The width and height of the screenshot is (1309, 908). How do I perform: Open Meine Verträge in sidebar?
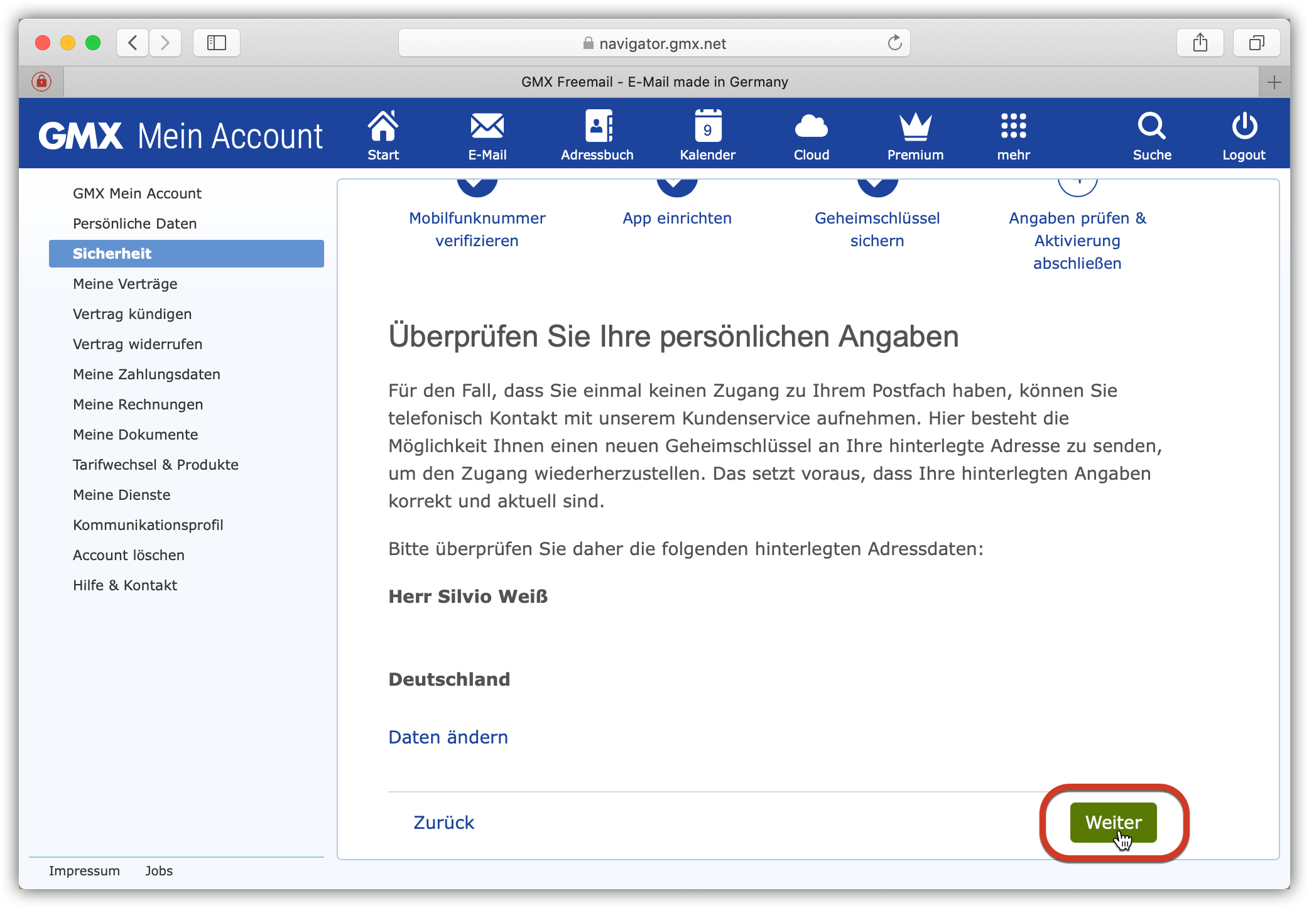click(125, 284)
